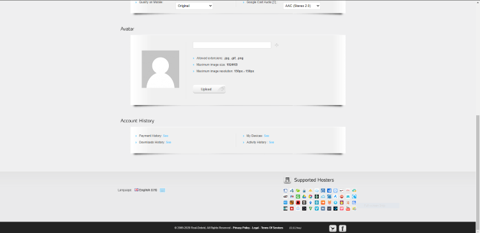Click the 'Account History' heading text
This screenshot has width=480, height=233.
[x=137, y=120]
